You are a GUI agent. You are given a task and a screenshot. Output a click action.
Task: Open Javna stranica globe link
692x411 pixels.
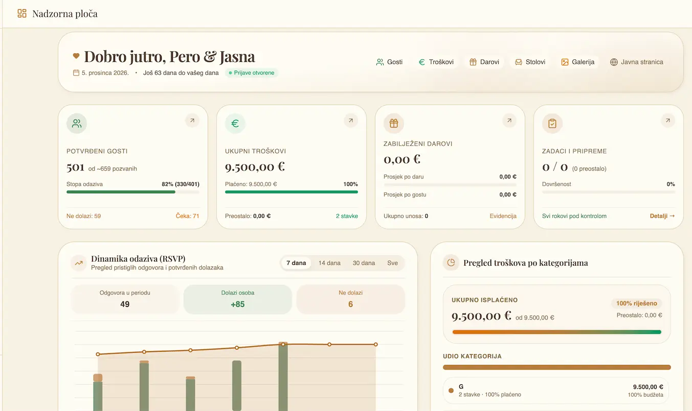637,62
